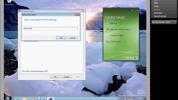The width and height of the screenshot is (178, 100).
Task: Open the Recycle Bin on desktop
Action: coord(9,3)
